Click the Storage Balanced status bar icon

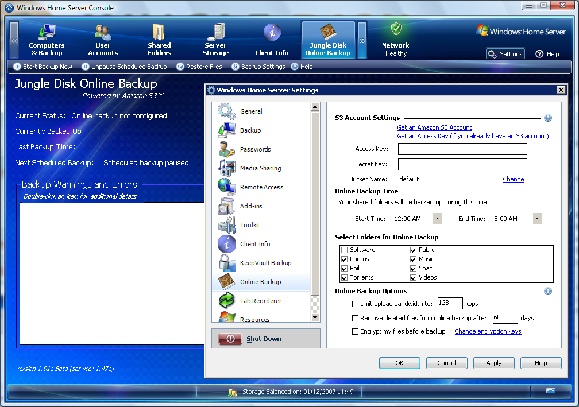point(233,392)
